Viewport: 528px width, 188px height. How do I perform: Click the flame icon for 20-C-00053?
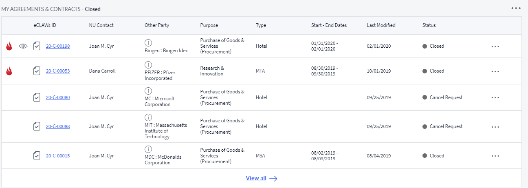[x=9, y=71]
